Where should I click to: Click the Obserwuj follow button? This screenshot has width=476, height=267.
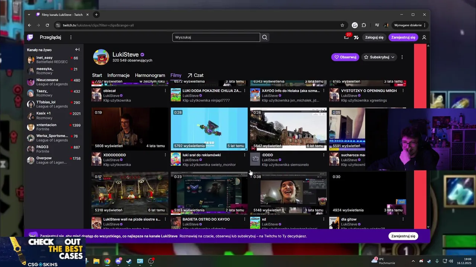coord(345,57)
